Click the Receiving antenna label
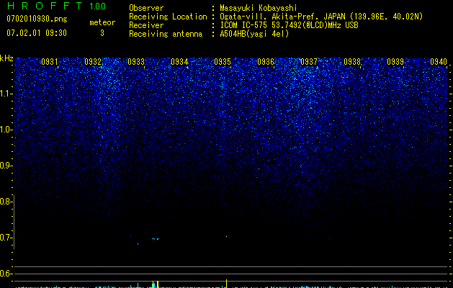453x288 pixels. [x=166, y=34]
